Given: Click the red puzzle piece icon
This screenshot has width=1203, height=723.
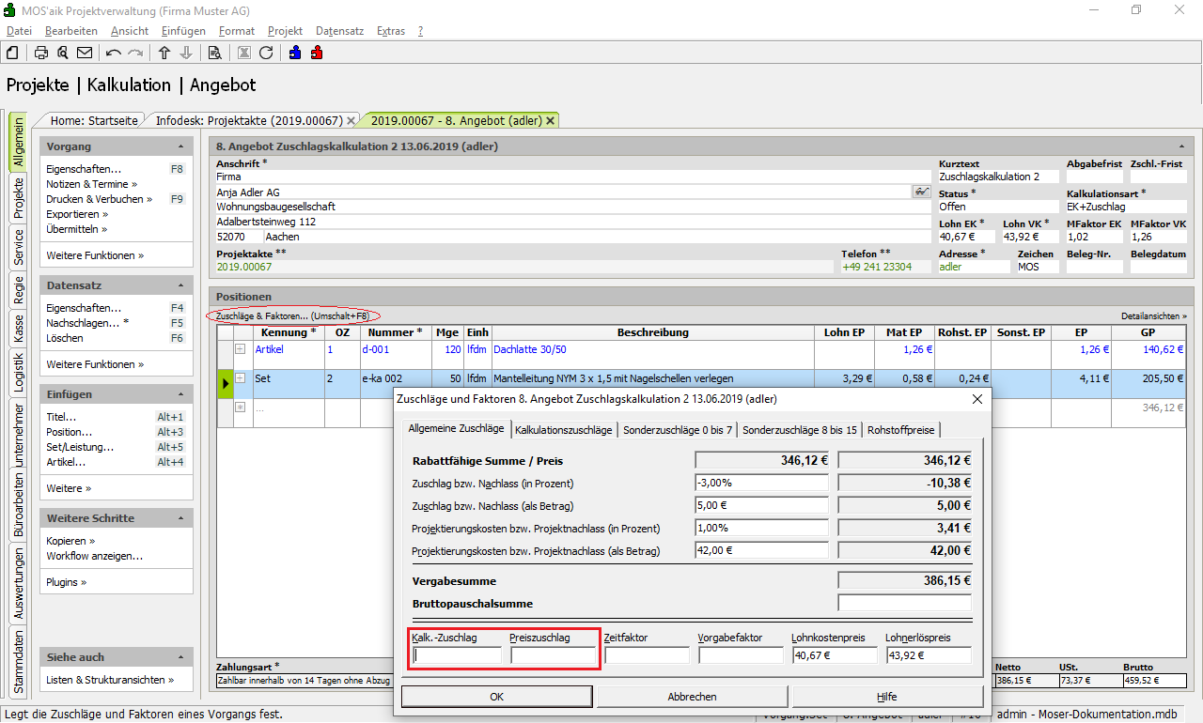Looking at the screenshot, I should coord(316,53).
